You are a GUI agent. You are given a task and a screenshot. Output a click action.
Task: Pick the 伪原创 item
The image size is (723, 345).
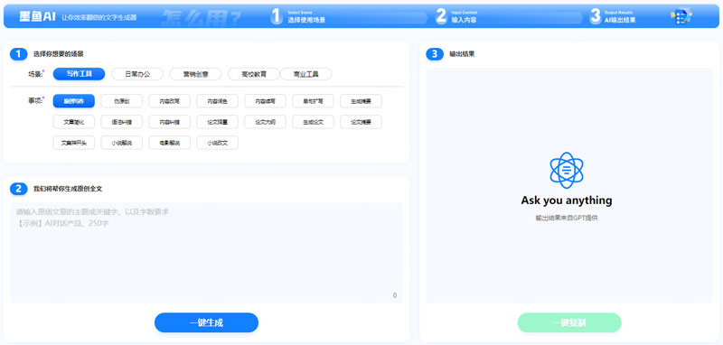click(122, 101)
